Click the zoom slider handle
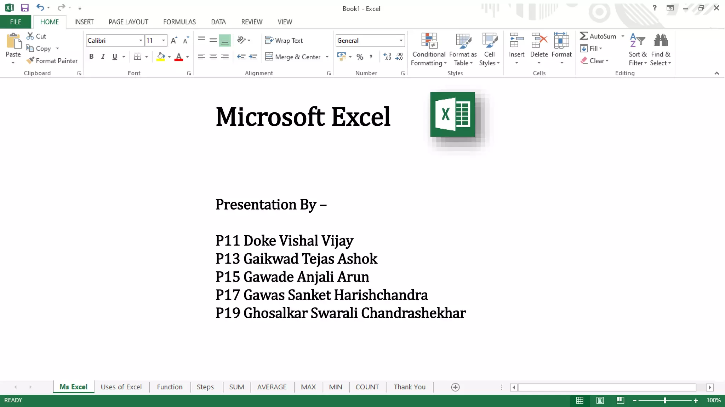The height and width of the screenshot is (407, 725). [x=665, y=400]
